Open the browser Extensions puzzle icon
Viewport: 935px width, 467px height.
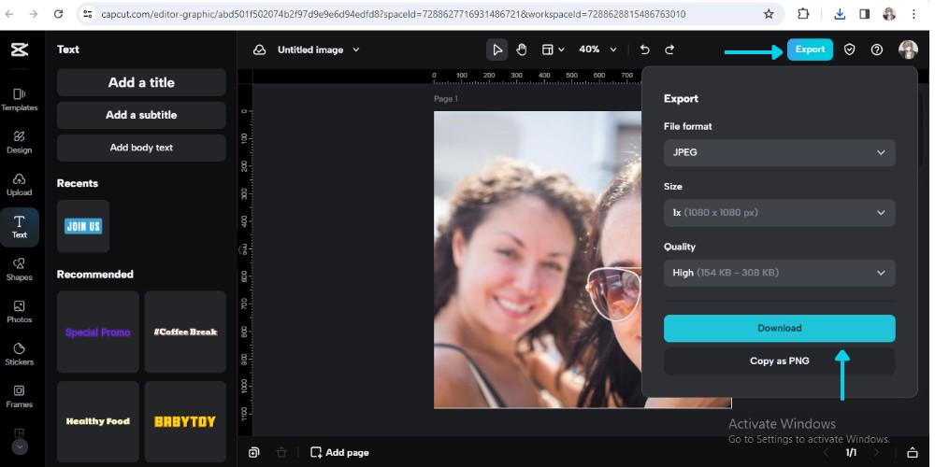point(804,14)
